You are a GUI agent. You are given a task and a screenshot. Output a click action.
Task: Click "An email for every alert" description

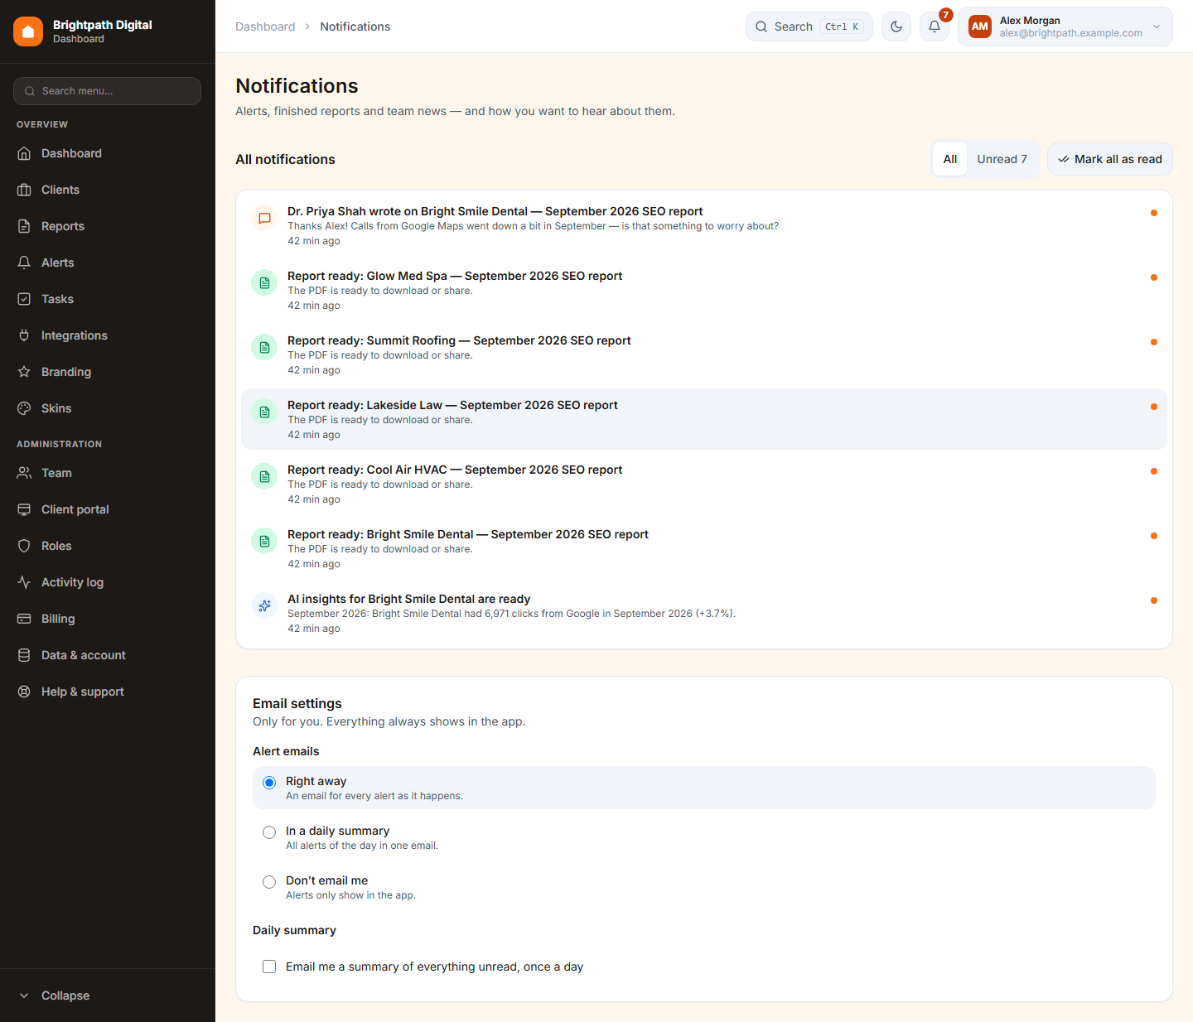374,796
